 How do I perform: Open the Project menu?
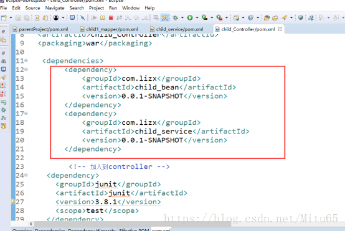97,8
